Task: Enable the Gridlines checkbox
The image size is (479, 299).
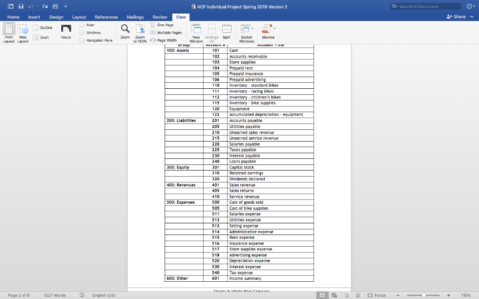Action: (82, 33)
